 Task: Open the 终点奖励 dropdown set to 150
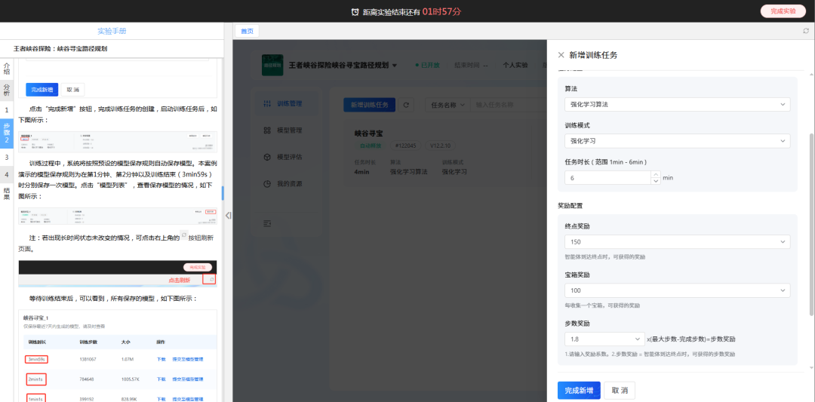[x=677, y=242]
